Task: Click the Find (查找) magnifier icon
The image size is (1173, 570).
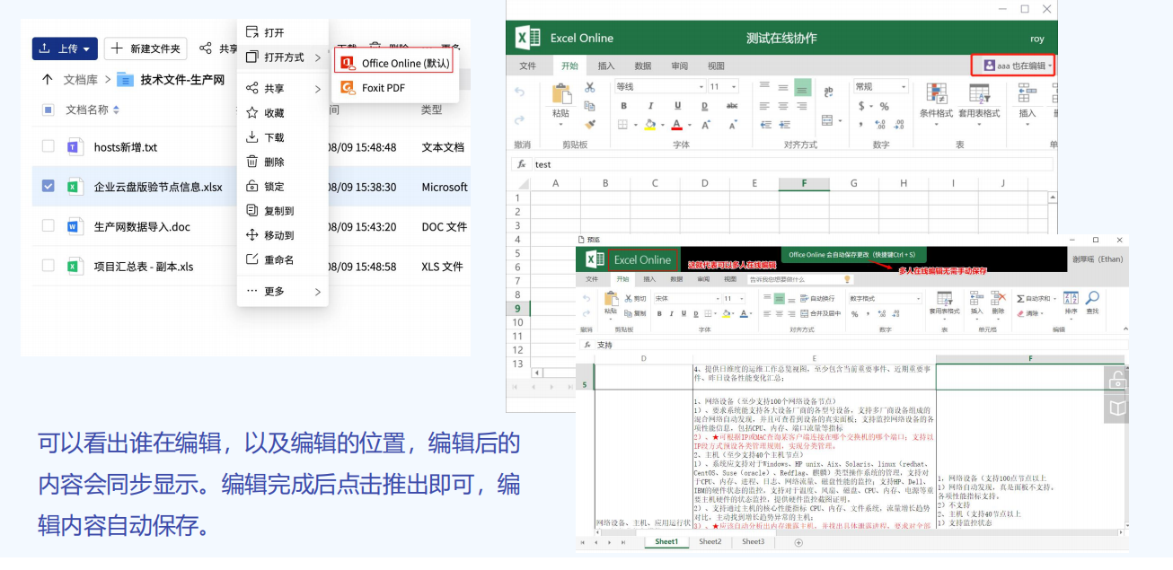Action: pos(1092,299)
